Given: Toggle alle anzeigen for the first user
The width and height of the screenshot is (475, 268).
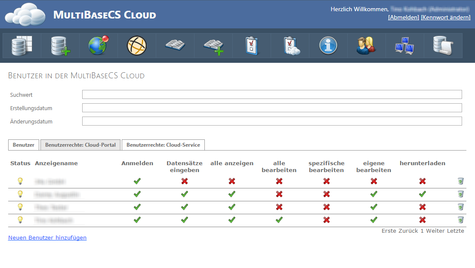Looking at the screenshot, I should (232, 181).
